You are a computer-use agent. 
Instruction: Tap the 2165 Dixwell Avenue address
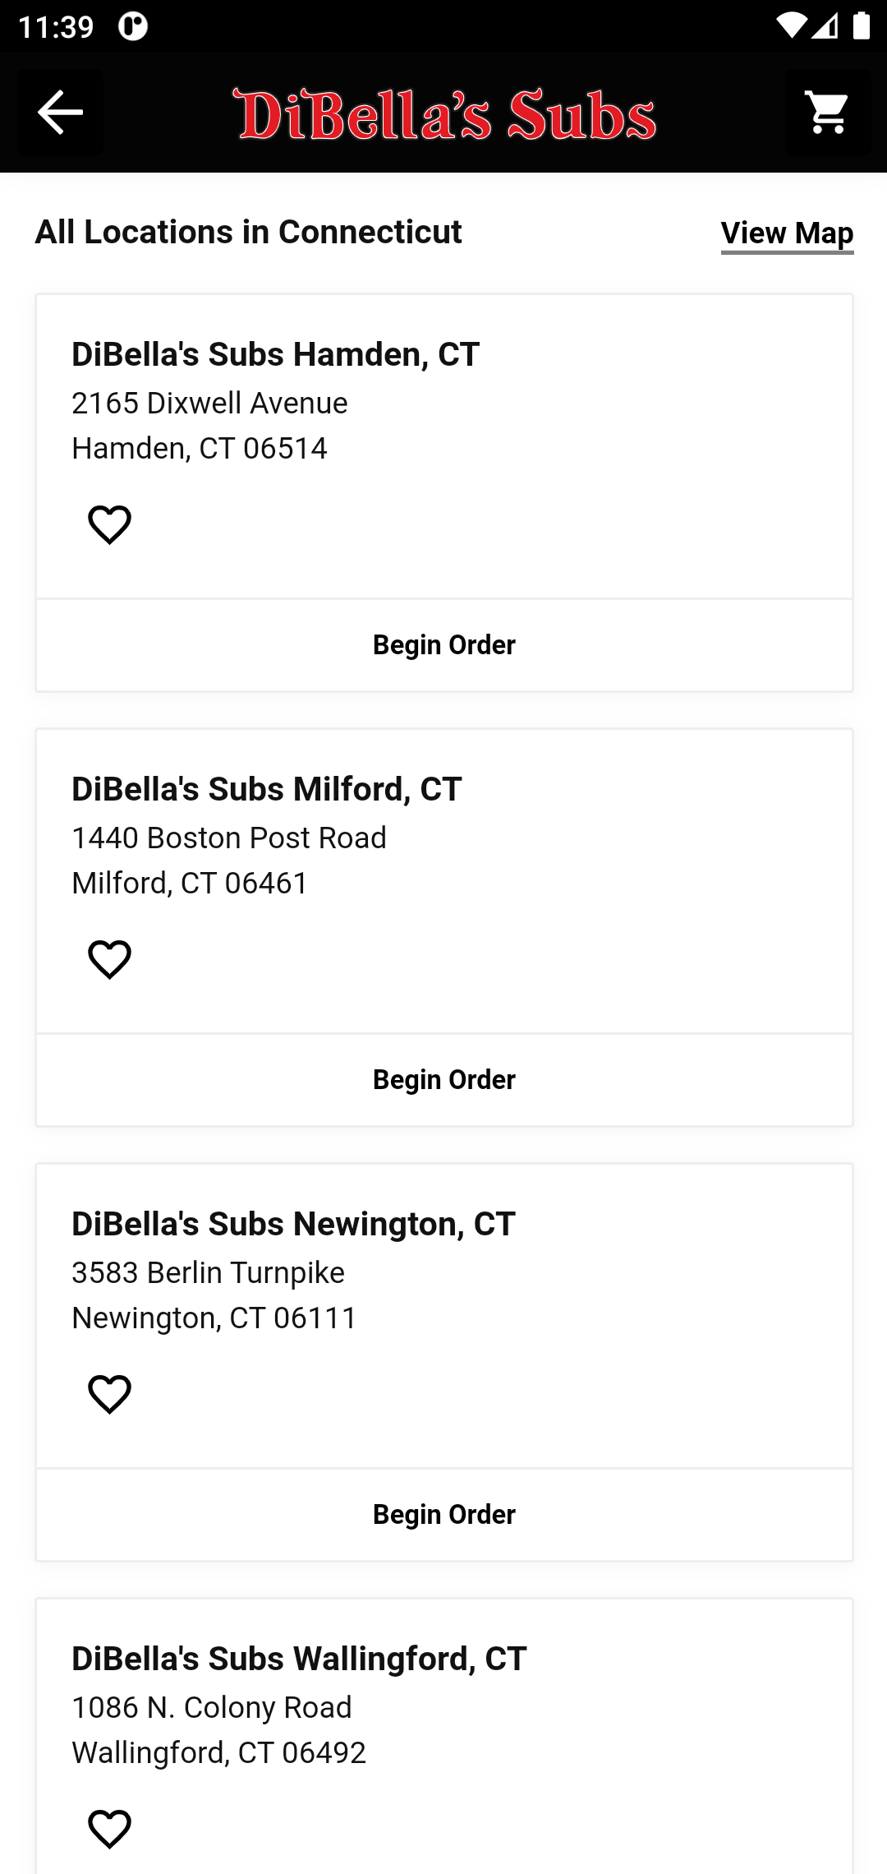pyautogui.click(x=209, y=404)
